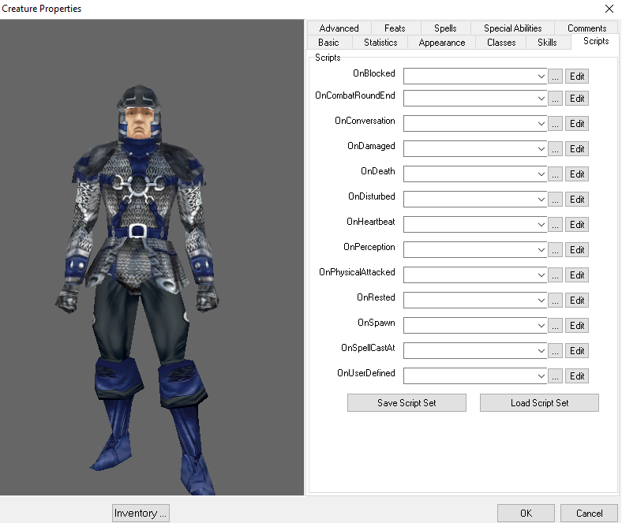Click the '...' browse button for OnDeath
622x523 pixels.
pyautogui.click(x=556, y=174)
